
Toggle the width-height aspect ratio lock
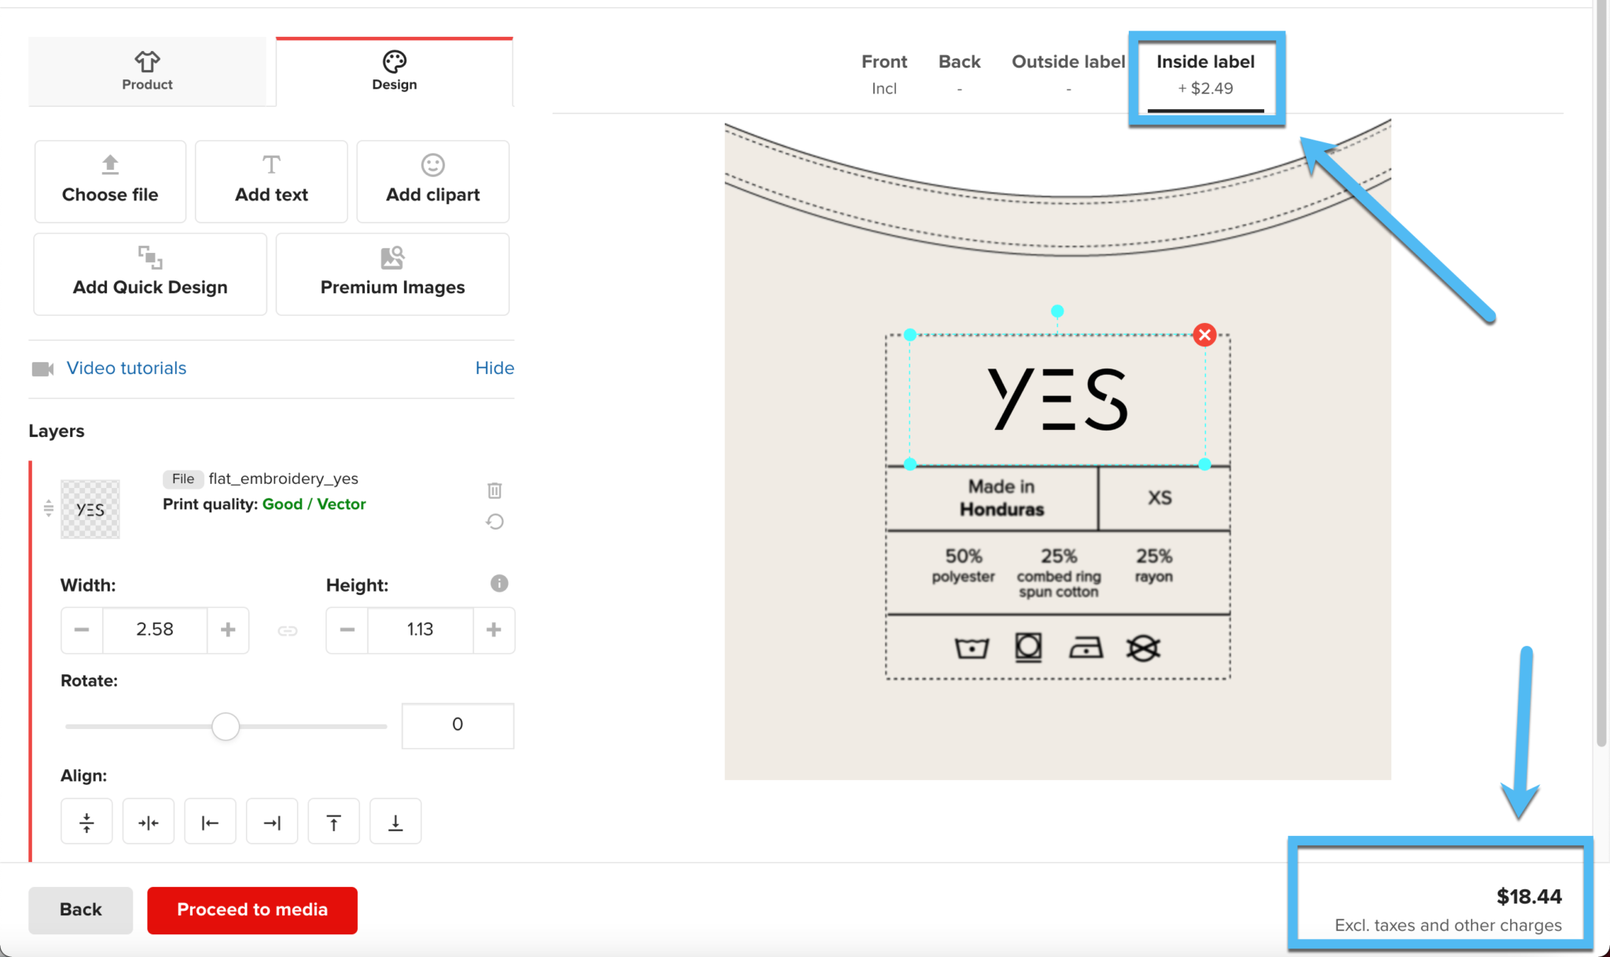pos(287,629)
